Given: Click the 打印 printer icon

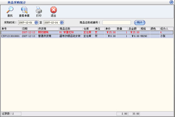Looking at the screenshot, I should click(x=39, y=10).
